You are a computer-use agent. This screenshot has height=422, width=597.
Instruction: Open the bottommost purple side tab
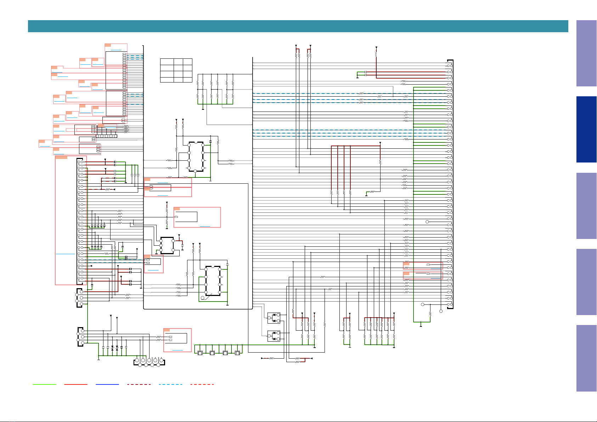586,358
